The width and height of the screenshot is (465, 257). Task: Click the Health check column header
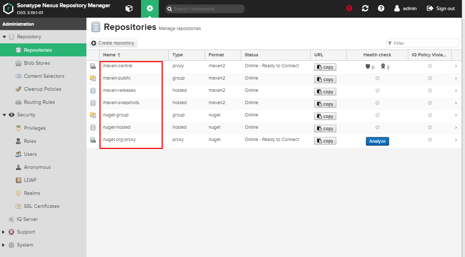point(377,55)
